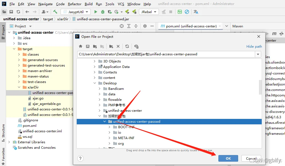This screenshot has width=285, height=166.
Task: Run with coverage shield icon
Action: (110, 12)
